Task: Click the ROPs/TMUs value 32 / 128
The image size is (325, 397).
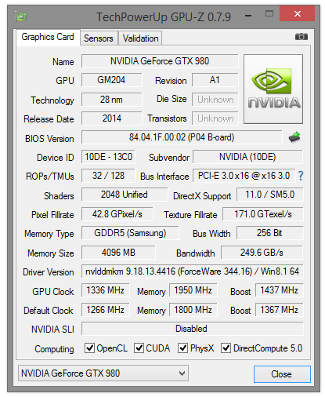Action: click(108, 176)
